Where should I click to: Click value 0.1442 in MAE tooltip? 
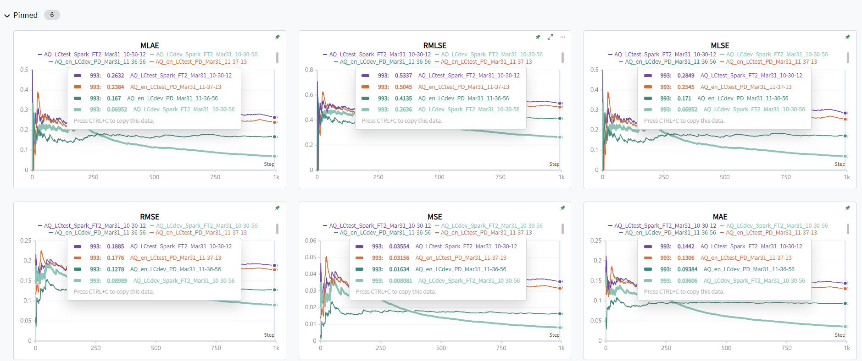point(686,246)
